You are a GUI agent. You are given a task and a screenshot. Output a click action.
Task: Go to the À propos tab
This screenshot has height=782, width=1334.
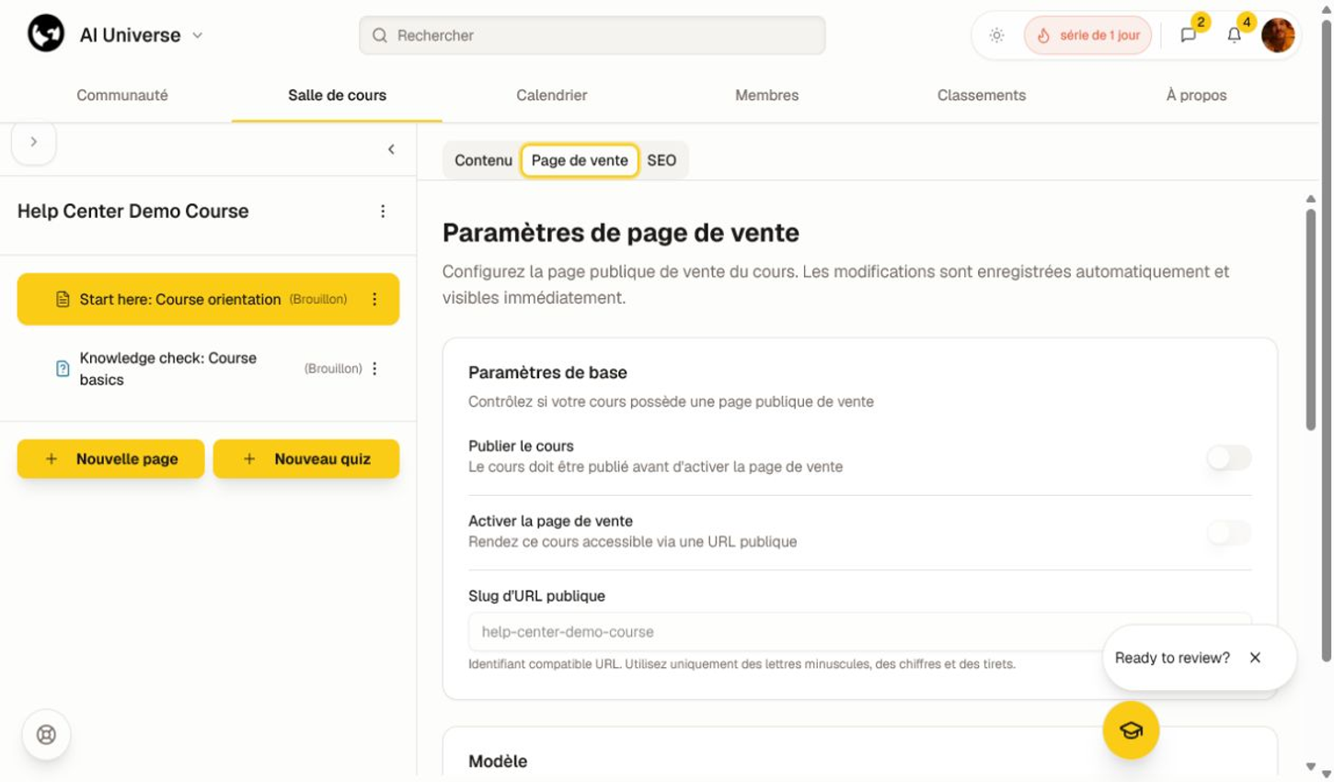1196,95
